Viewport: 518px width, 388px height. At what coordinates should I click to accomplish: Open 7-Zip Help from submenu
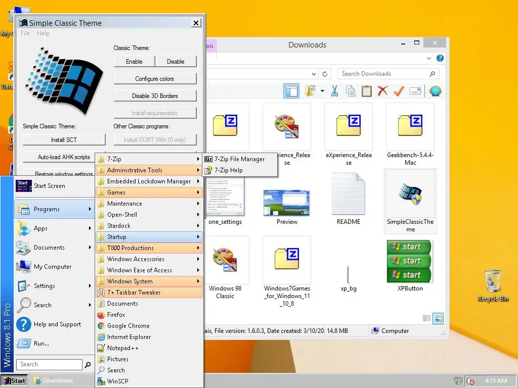[240, 170]
